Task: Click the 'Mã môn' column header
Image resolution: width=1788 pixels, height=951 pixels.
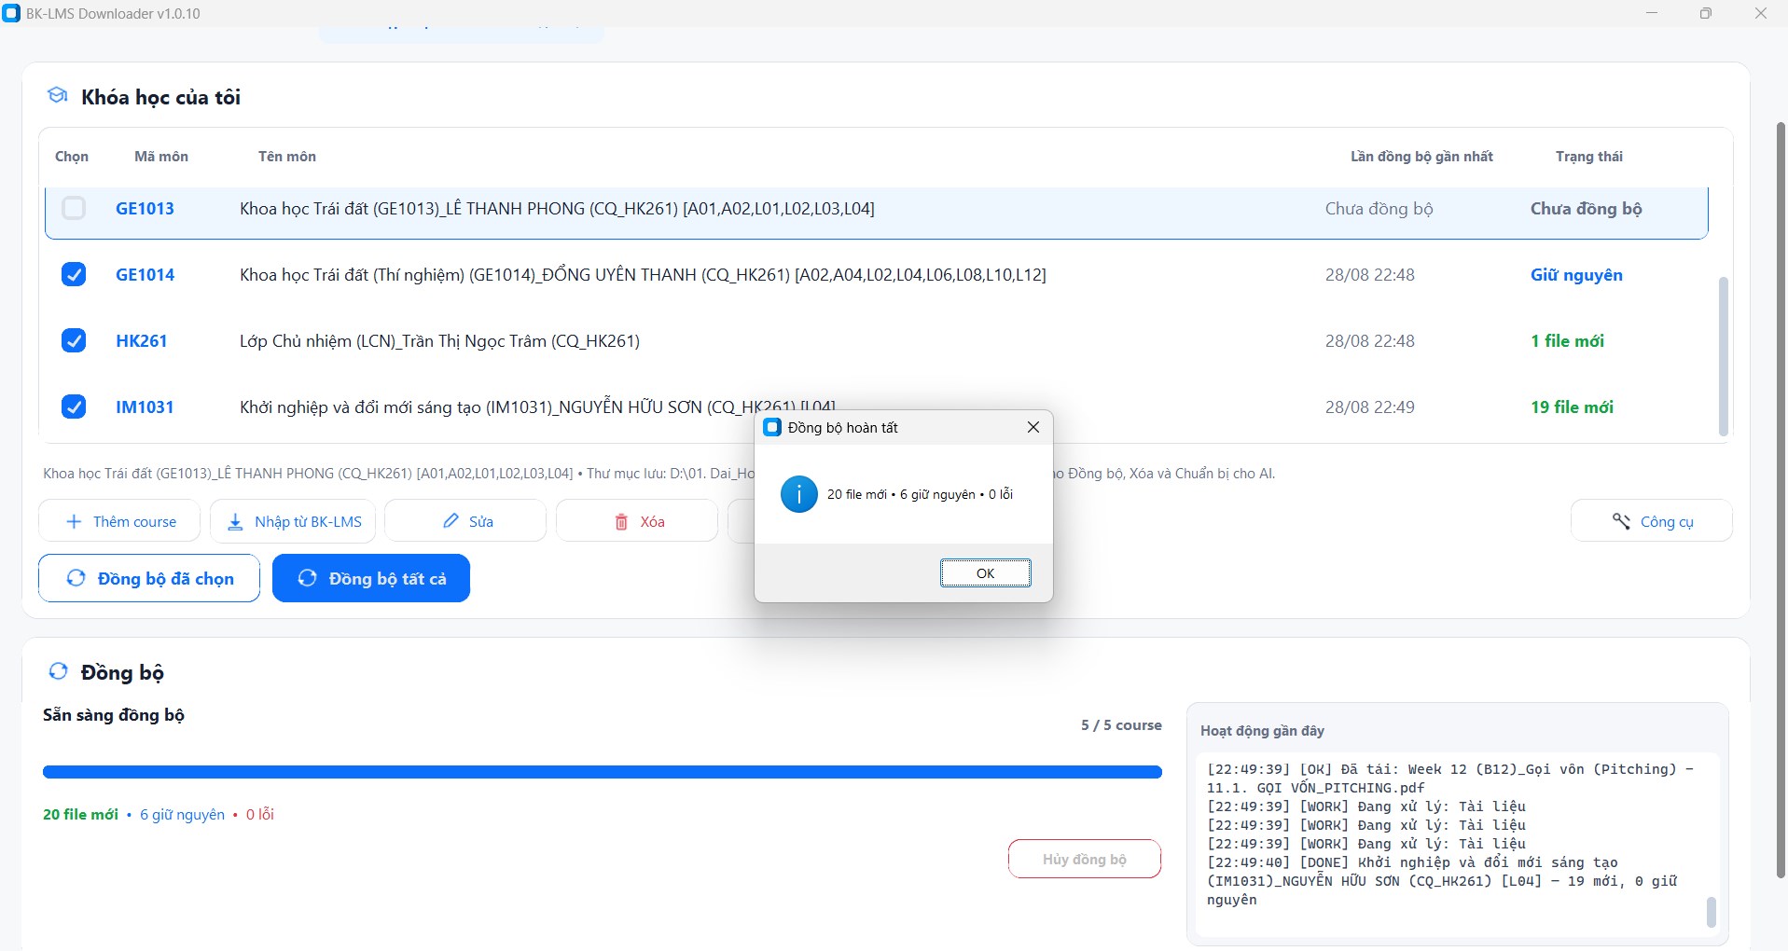Action: (161, 157)
